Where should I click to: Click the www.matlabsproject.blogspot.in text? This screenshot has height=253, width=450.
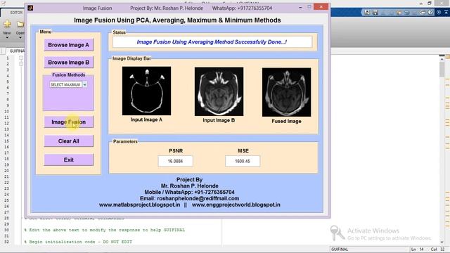point(139,205)
